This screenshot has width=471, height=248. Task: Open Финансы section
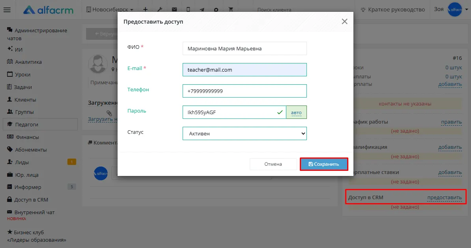23,137
